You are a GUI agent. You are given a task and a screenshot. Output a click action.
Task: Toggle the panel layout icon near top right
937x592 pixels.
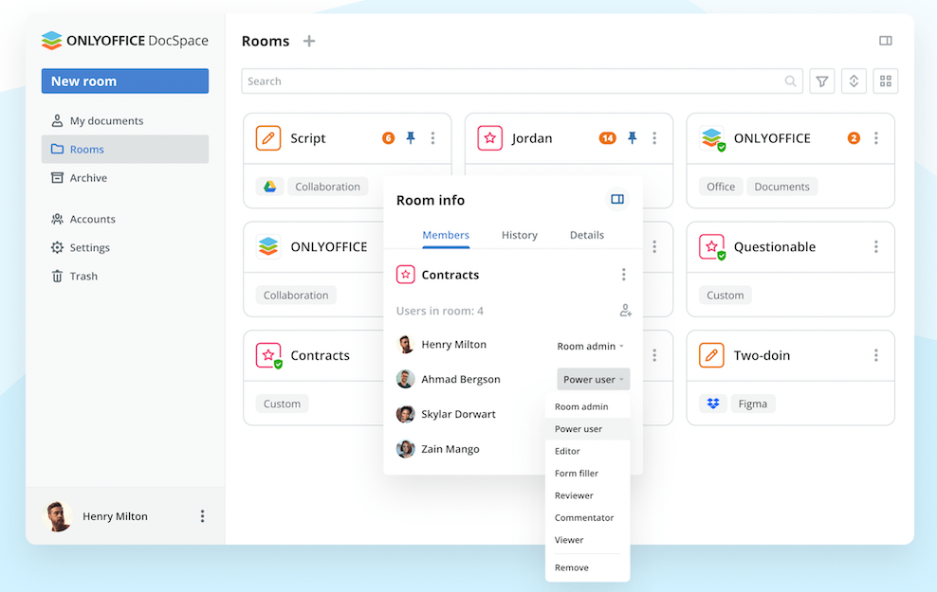tap(885, 40)
